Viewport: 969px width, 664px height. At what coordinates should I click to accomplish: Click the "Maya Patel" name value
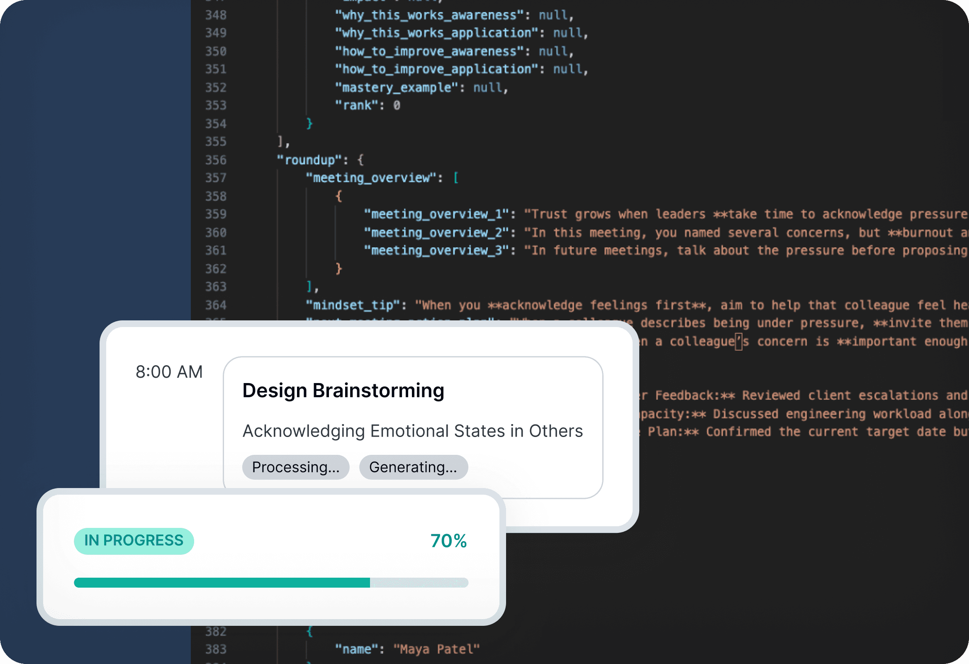point(436,649)
